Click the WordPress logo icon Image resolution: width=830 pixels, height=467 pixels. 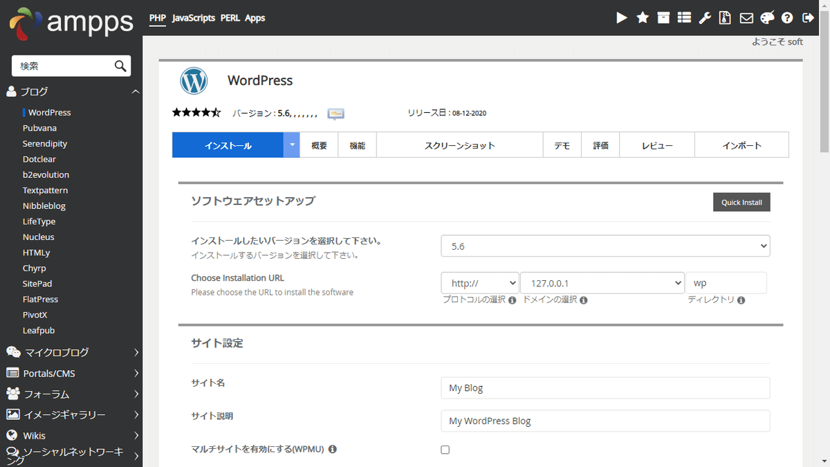point(194,81)
